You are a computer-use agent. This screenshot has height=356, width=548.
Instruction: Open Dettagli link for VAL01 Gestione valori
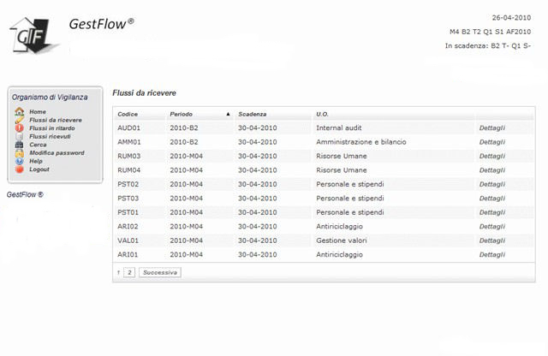(x=492, y=240)
